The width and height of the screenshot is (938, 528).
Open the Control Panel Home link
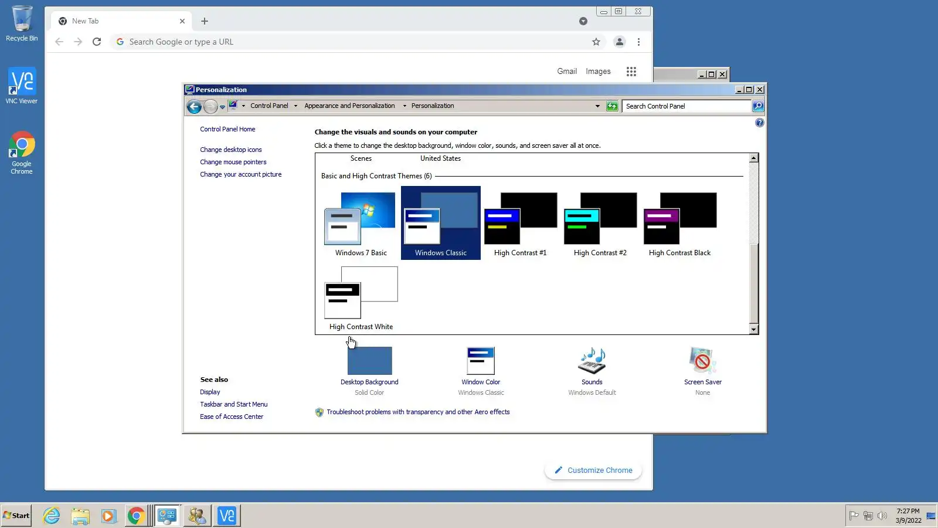click(x=227, y=130)
